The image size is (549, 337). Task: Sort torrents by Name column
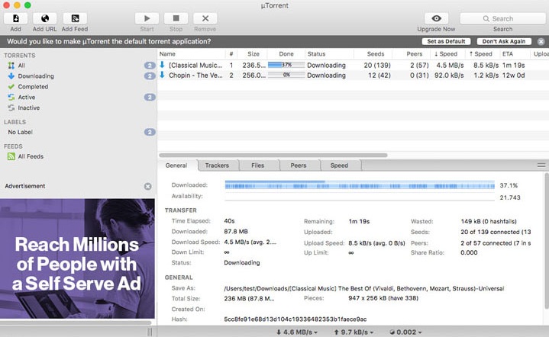192,54
